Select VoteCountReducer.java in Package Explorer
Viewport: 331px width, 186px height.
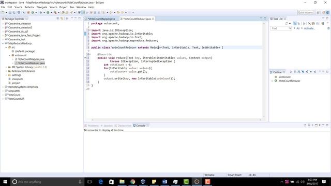pos(31,63)
